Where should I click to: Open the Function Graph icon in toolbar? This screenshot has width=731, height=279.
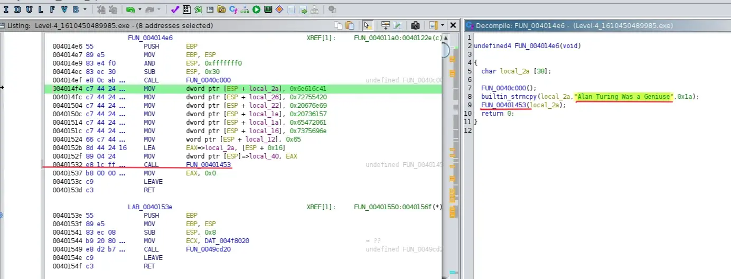[x=245, y=10]
